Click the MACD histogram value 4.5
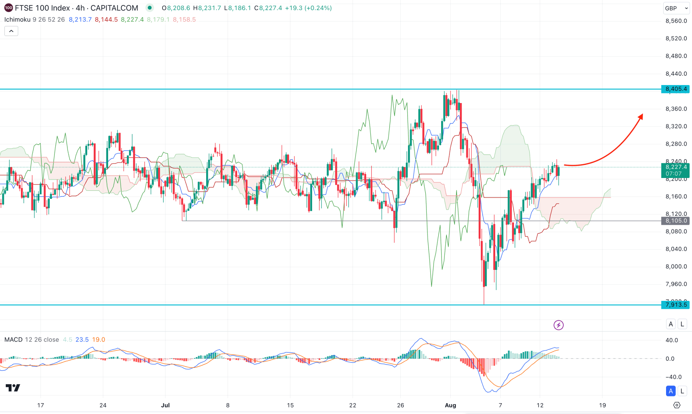The width and height of the screenshot is (692, 414). (67, 340)
